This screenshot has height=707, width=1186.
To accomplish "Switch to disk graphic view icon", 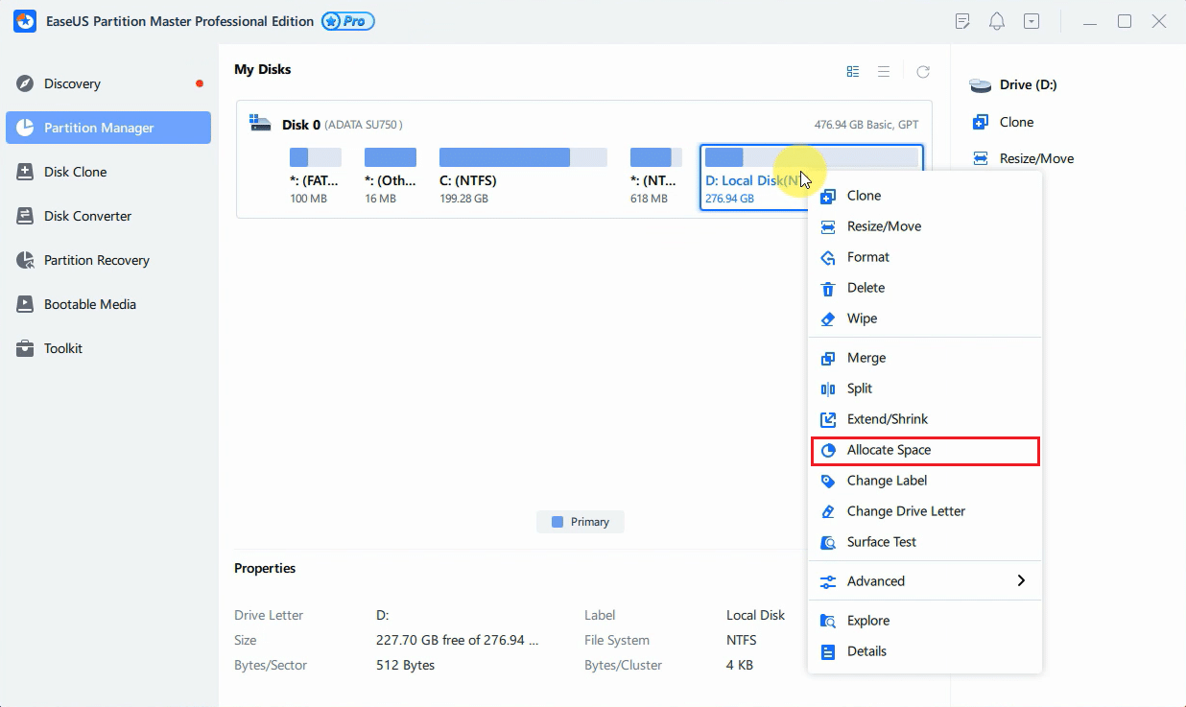I will point(853,71).
